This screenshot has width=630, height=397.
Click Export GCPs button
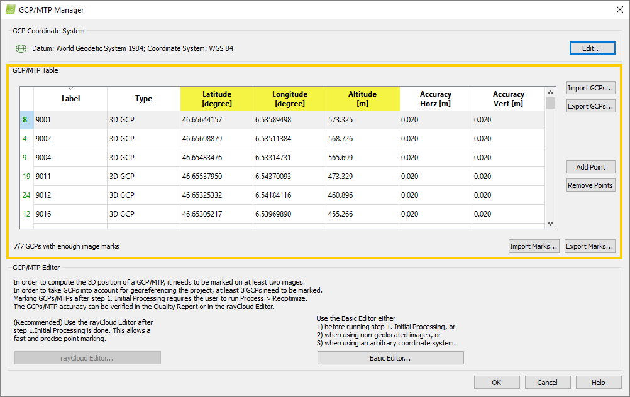[x=590, y=106]
